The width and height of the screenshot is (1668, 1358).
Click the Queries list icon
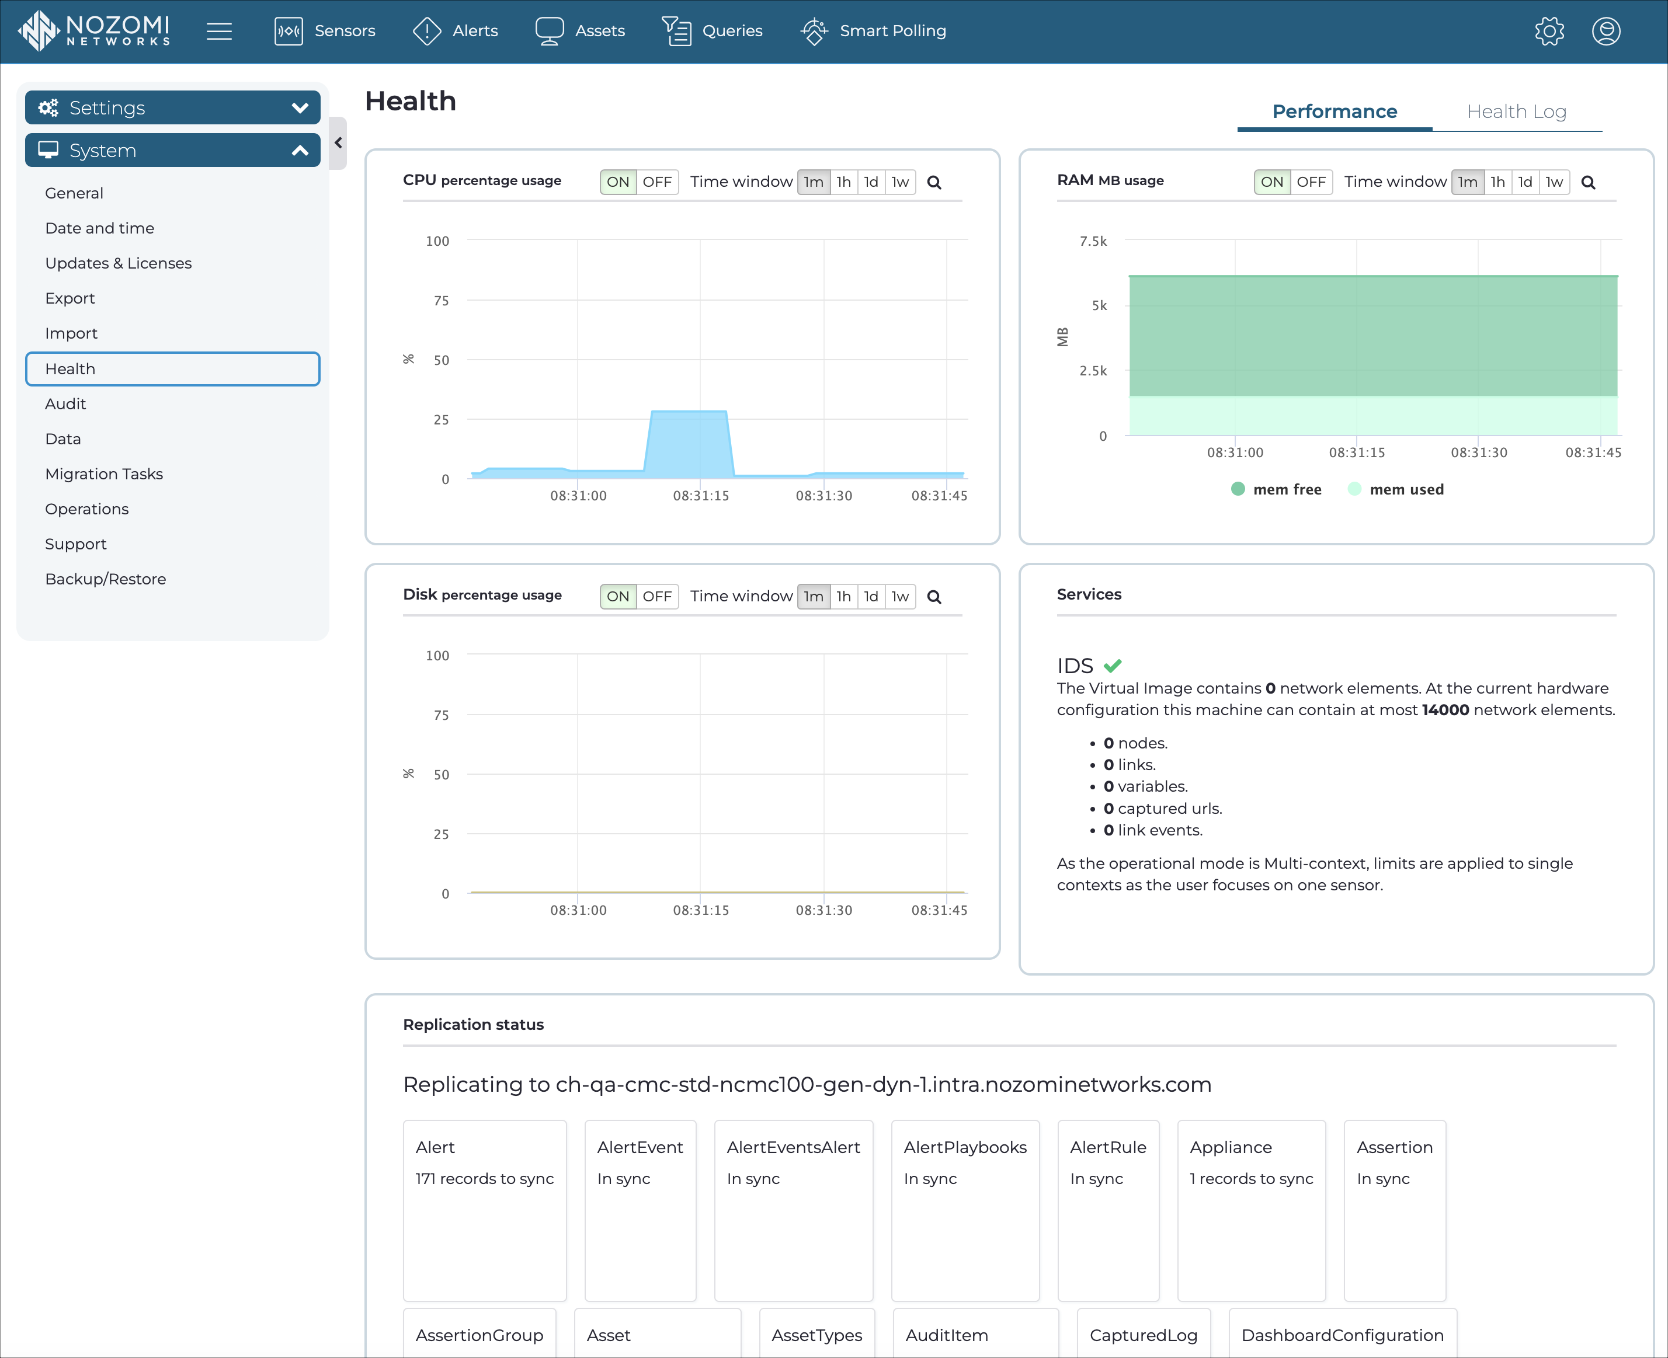coord(676,32)
